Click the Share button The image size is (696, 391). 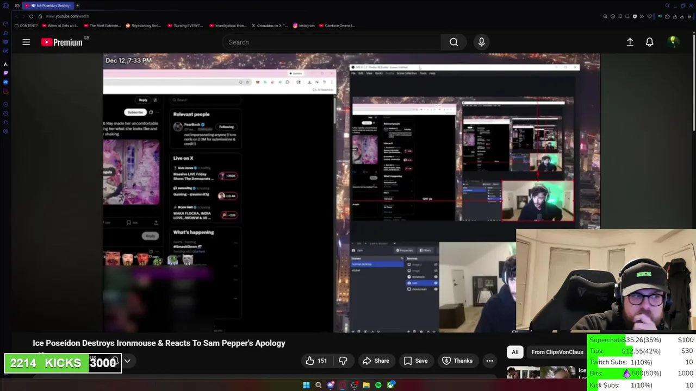pos(376,361)
